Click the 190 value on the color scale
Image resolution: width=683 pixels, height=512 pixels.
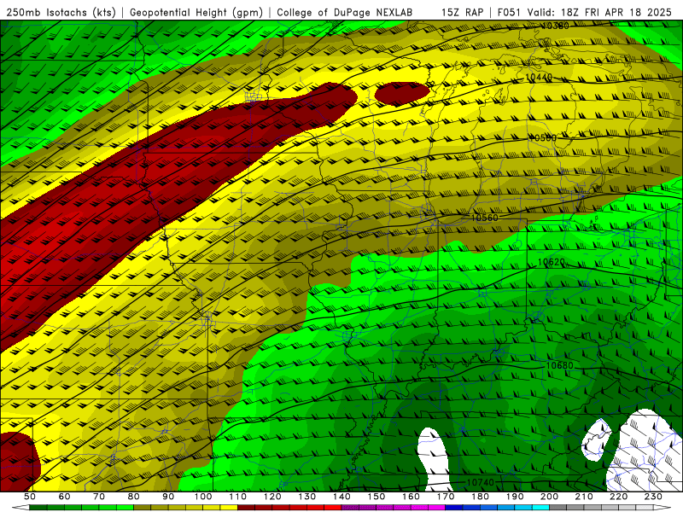point(515,497)
